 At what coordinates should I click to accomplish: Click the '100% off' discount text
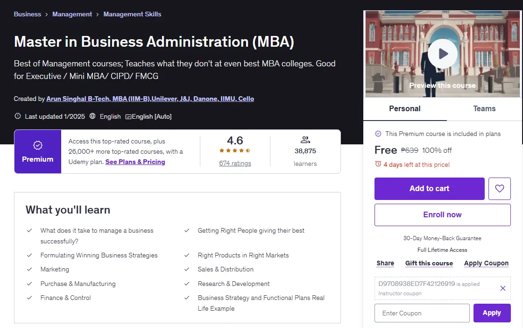point(437,150)
